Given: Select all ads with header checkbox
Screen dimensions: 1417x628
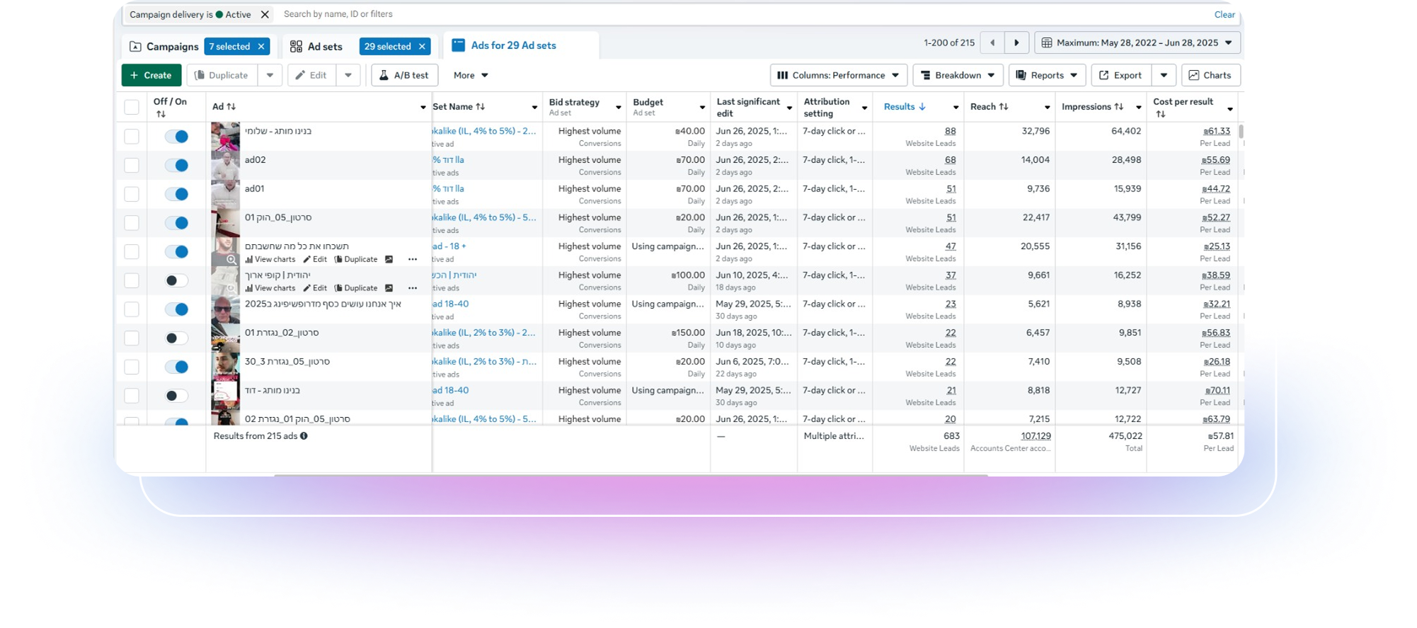Looking at the screenshot, I should (132, 107).
